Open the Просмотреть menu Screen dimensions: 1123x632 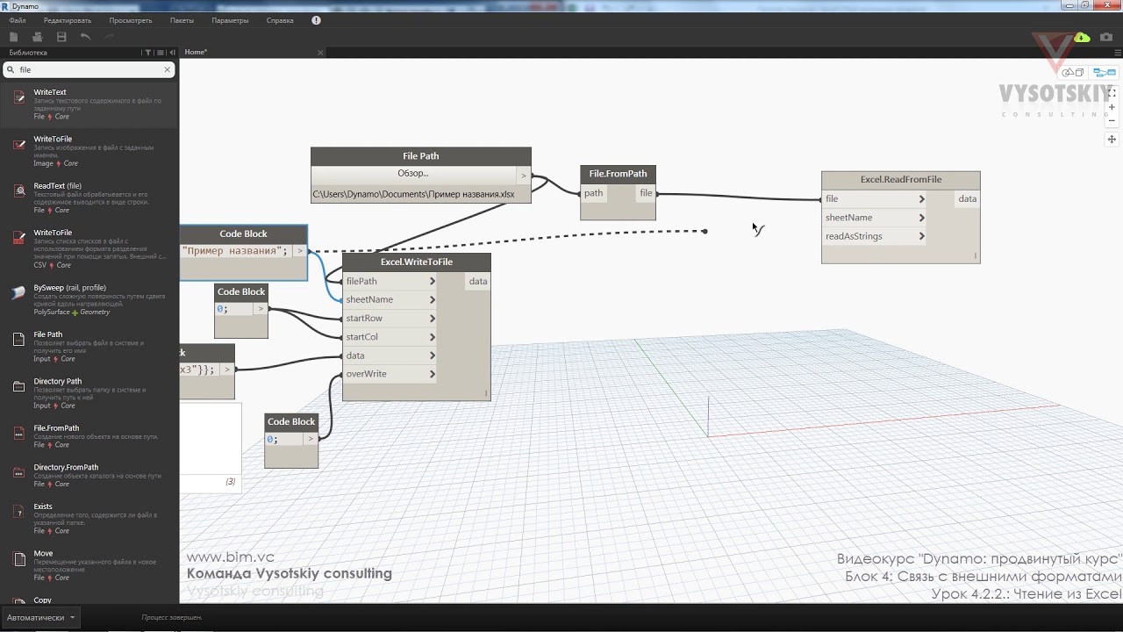pos(131,20)
